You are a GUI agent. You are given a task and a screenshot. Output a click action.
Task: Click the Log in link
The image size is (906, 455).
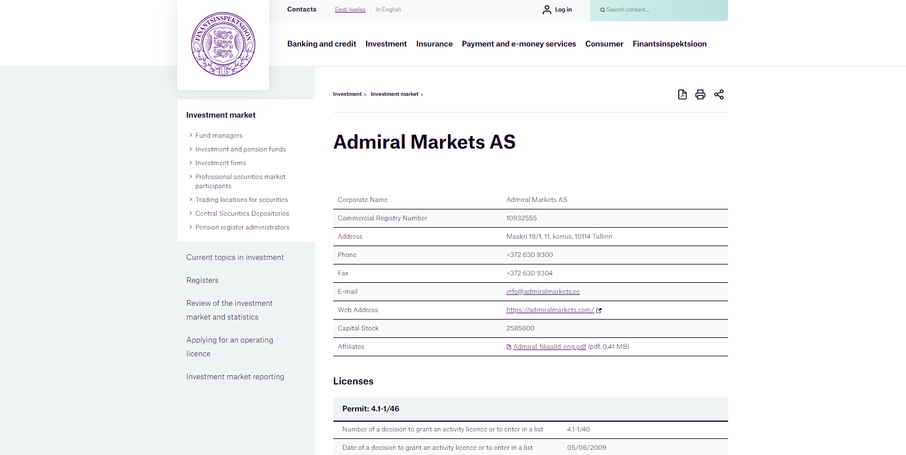[x=563, y=10]
